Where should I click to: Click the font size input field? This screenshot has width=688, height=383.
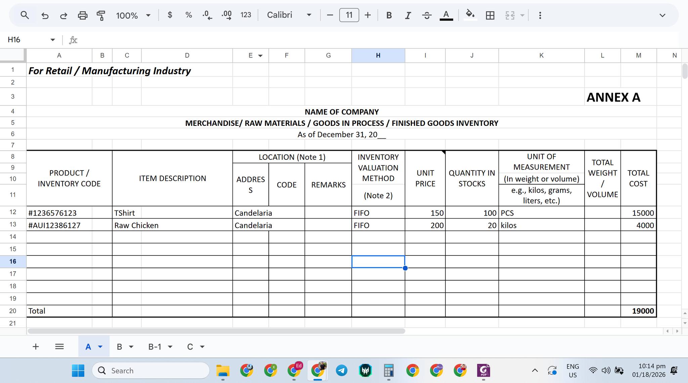tap(349, 15)
